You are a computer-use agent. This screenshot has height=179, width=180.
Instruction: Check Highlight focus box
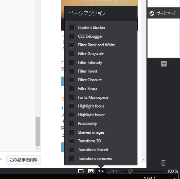point(71,106)
